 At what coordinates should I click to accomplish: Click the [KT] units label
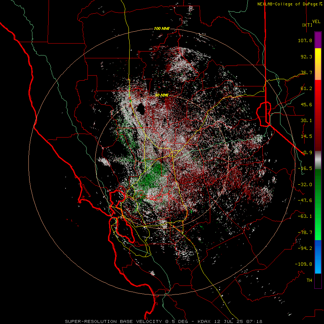pos(307,25)
